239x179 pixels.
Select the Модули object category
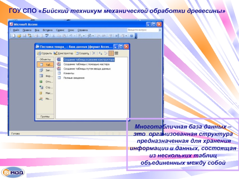pos(45,99)
